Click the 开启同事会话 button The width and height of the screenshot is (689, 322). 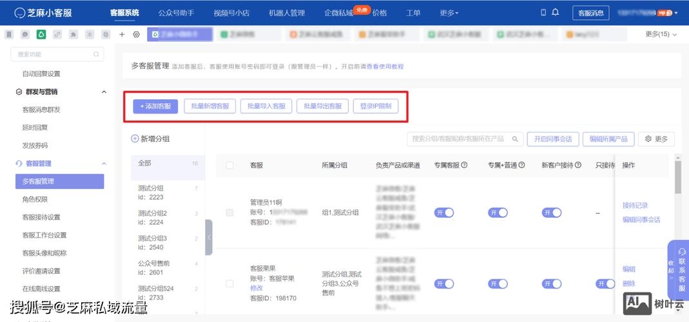coord(553,139)
